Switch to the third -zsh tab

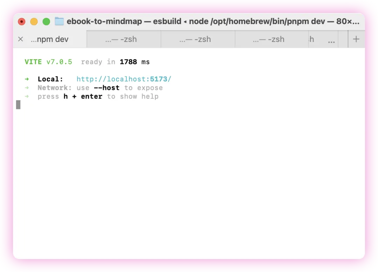(x=272, y=39)
